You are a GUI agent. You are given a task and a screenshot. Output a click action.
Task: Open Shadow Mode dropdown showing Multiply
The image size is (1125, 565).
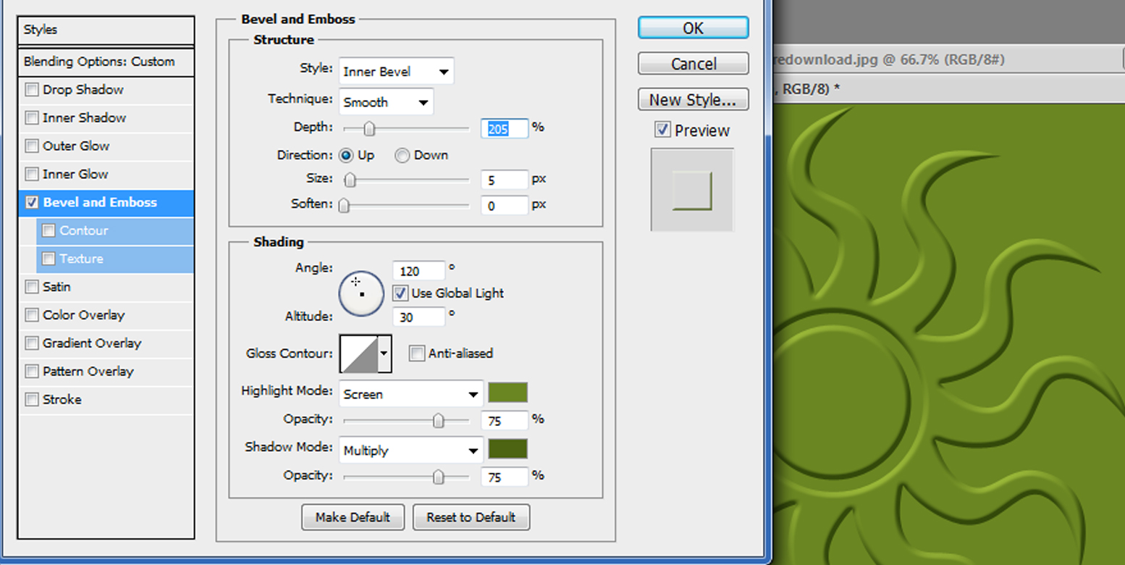(x=411, y=451)
